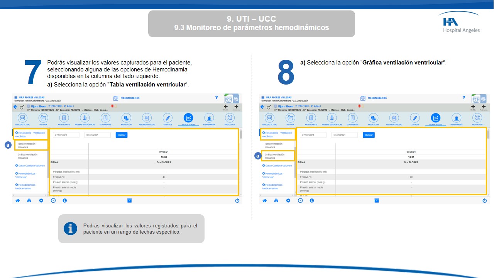This screenshot has width=494, height=278.
Task: Click binoculars search icon in step 8 screenshot
Action: tap(276, 200)
